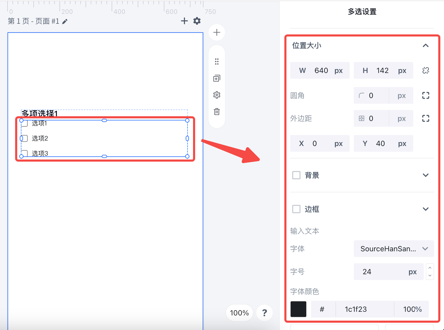Click the pencil icon to rename the page
Image resolution: width=444 pixels, height=330 pixels.
pyautogui.click(x=65, y=21)
